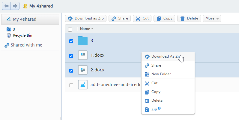The height and width of the screenshot is (120, 239).
Task: Open sidebar folder 3
Action: 14,29
